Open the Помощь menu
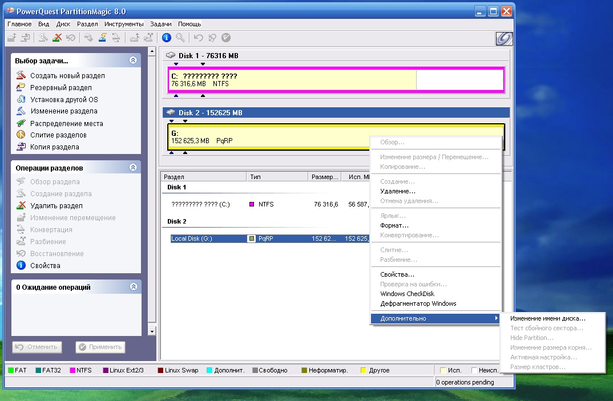This screenshot has width=613, height=401. [x=189, y=24]
